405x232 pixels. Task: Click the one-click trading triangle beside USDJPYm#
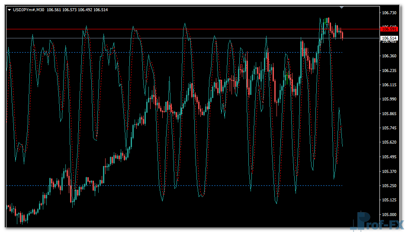click(9, 9)
